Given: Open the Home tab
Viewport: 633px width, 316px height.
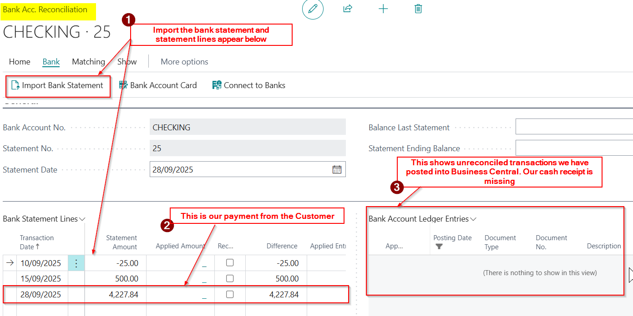Looking at the screenshot, I should tap(20, 62).
